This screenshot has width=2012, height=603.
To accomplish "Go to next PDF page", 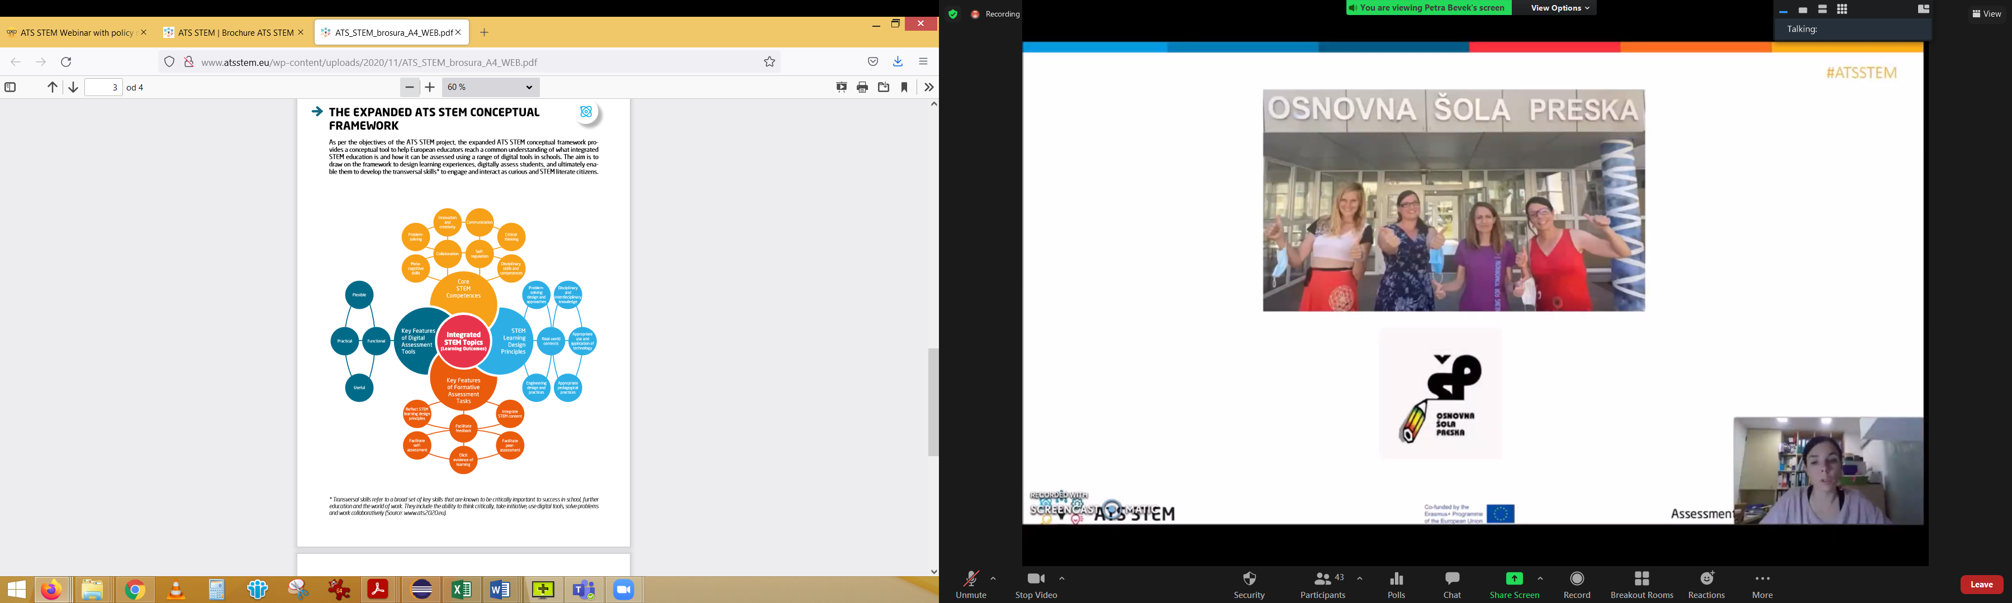I will pyautogui.click(x=73, y=87).
